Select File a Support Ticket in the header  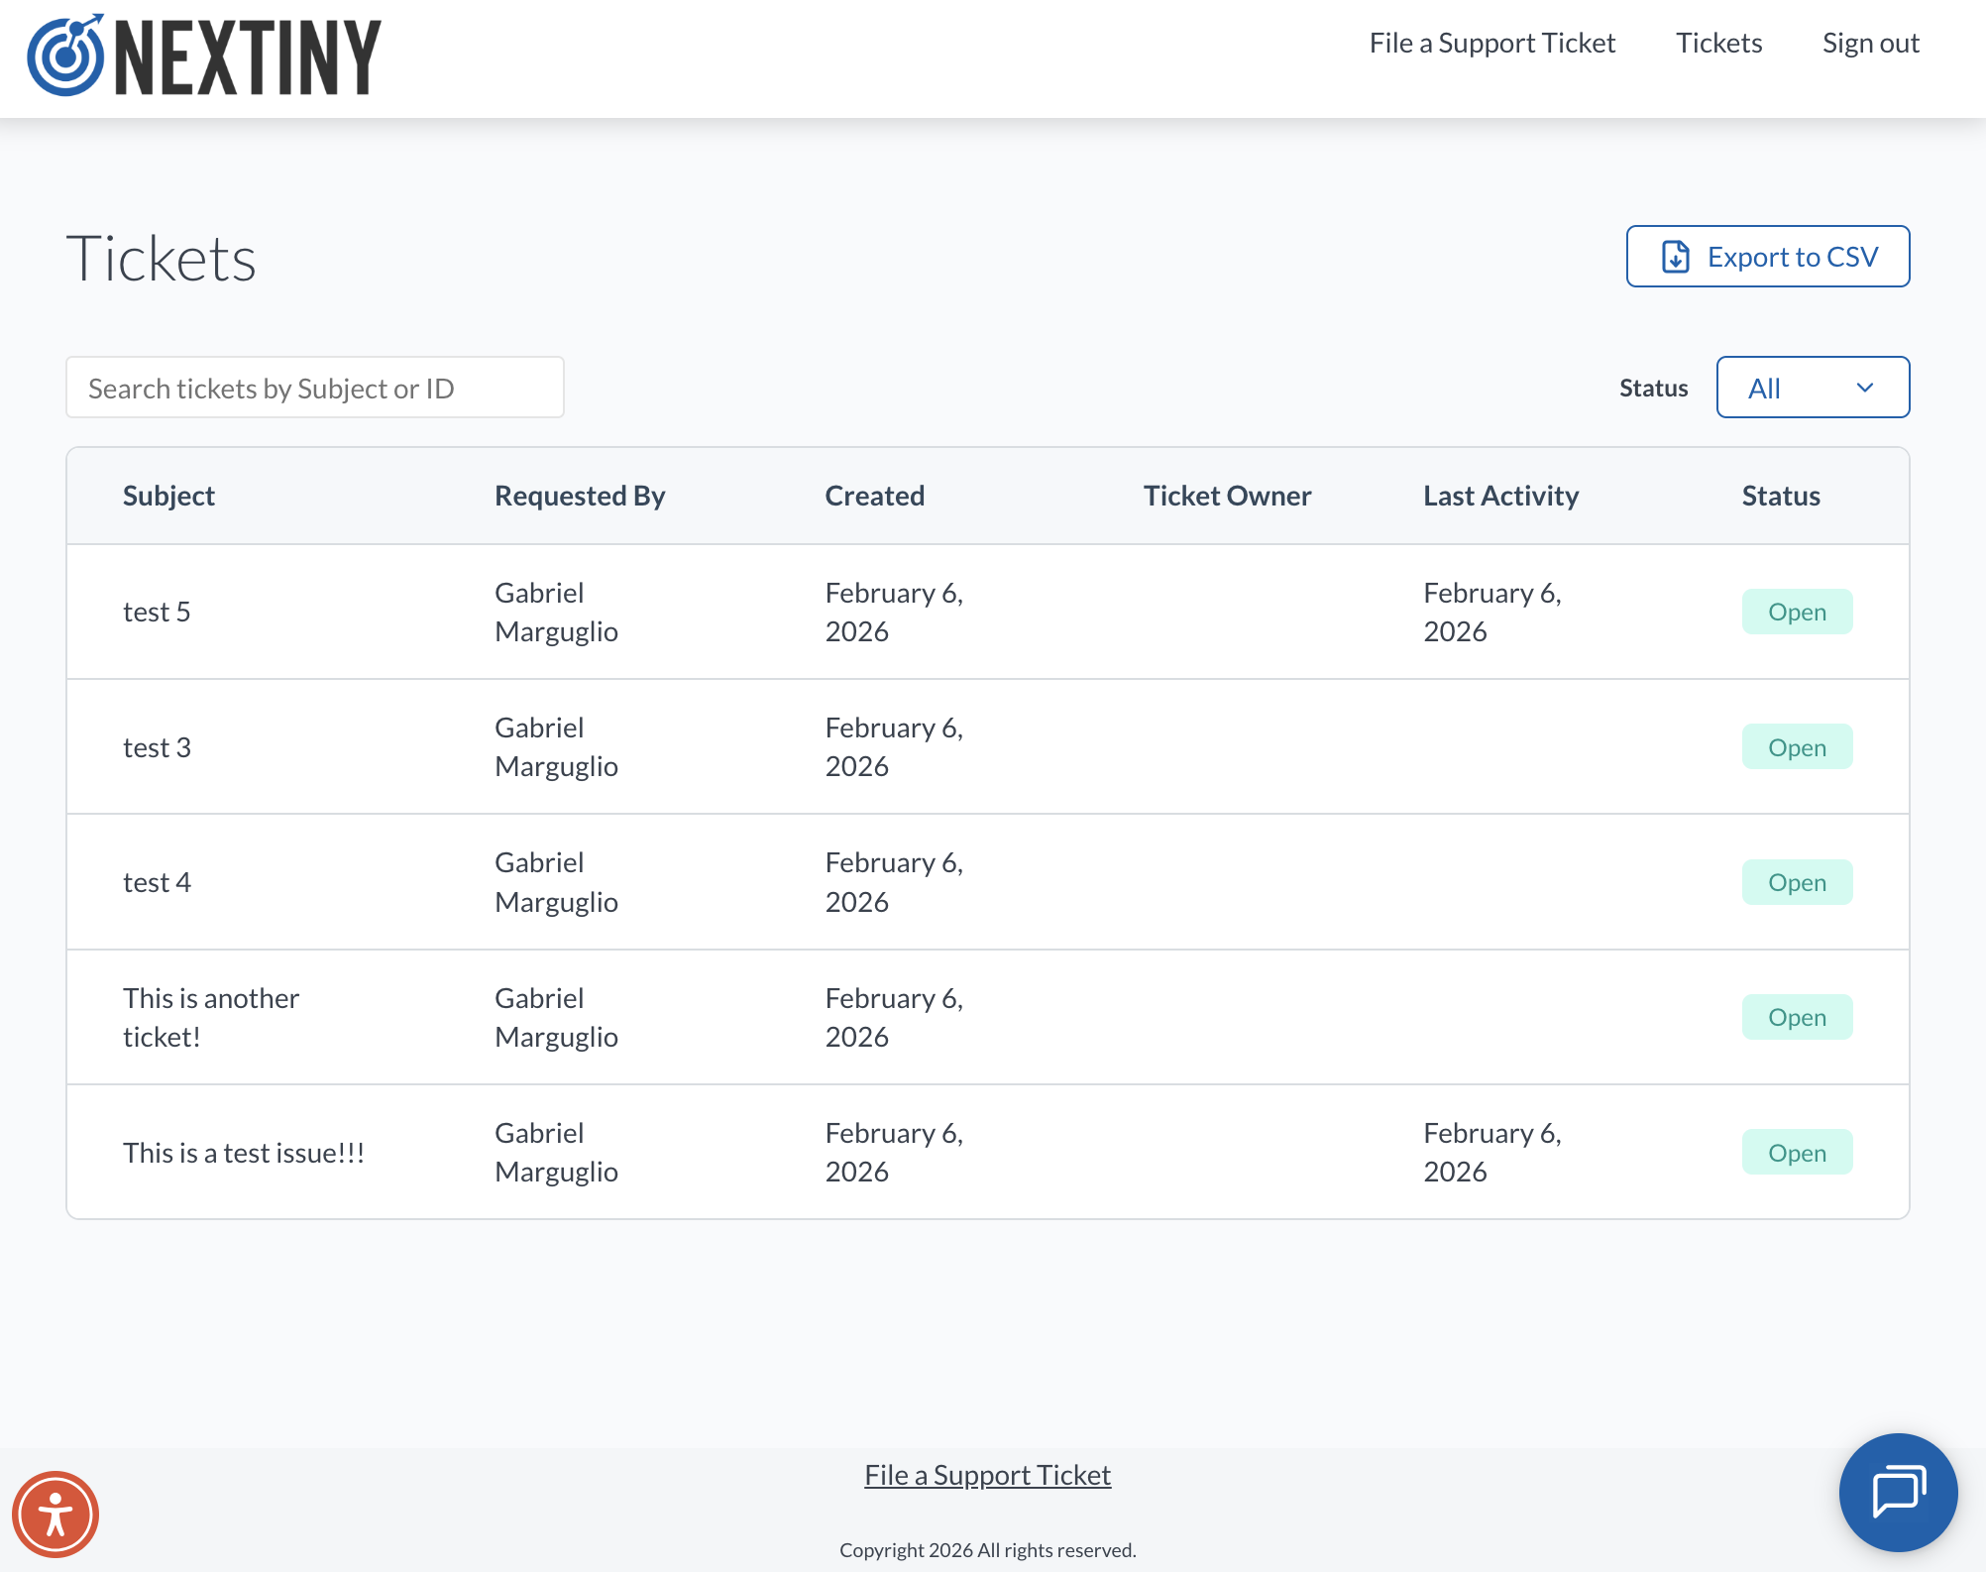(x=1492, y=43)
